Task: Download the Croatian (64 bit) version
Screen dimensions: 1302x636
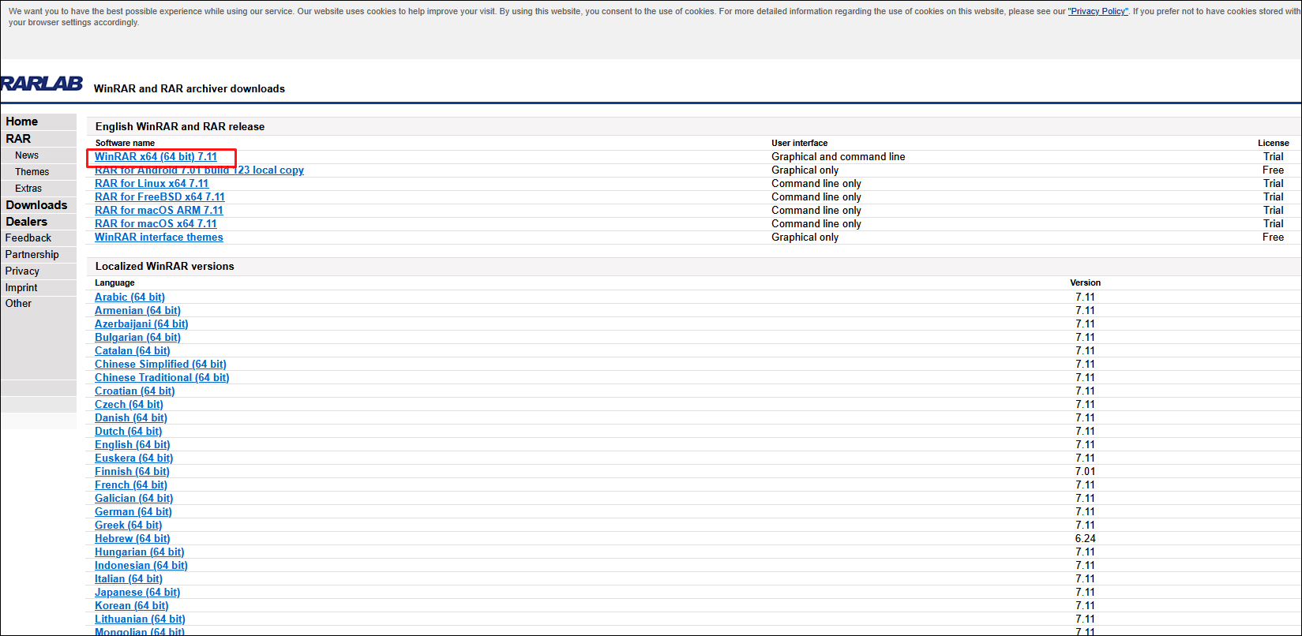Action: (135, 391)
